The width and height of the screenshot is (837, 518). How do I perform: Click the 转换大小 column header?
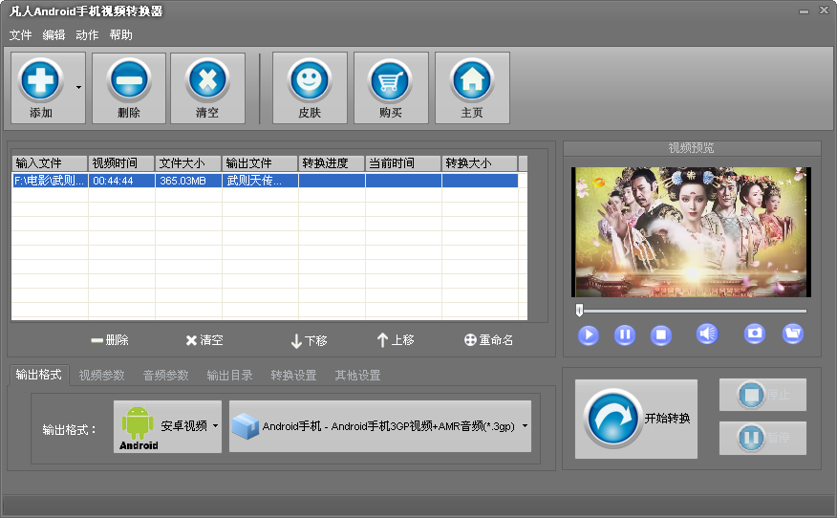click(480, 162)
